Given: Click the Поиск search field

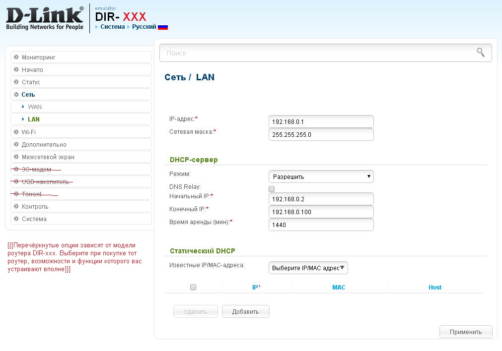Looking at the screenshot, I should pyautogui.click(x=326, y=53).
